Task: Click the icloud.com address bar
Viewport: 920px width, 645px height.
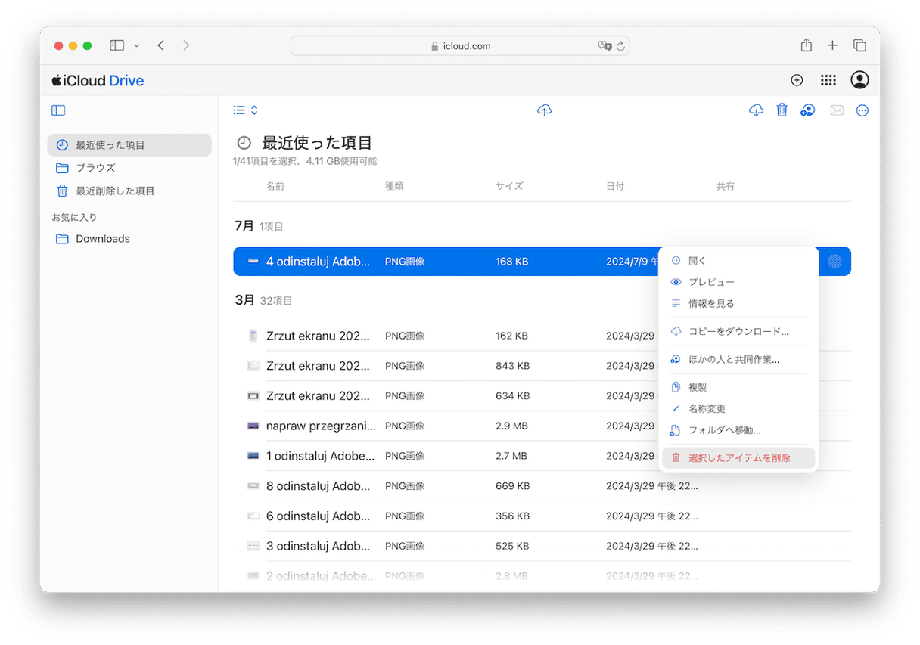Action: [460, 46]
